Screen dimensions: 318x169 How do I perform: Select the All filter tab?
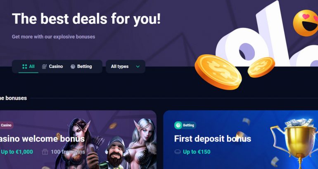(x=28, y=66)
